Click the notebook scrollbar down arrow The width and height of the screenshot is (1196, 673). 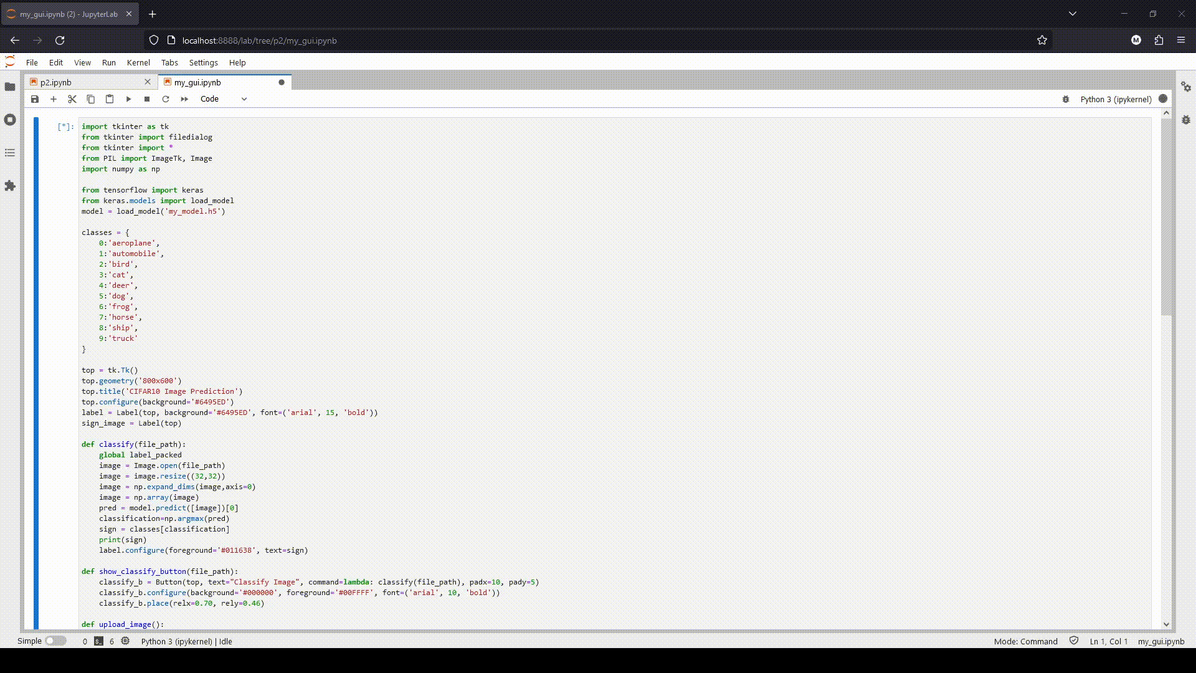[x=1166, y=624]
